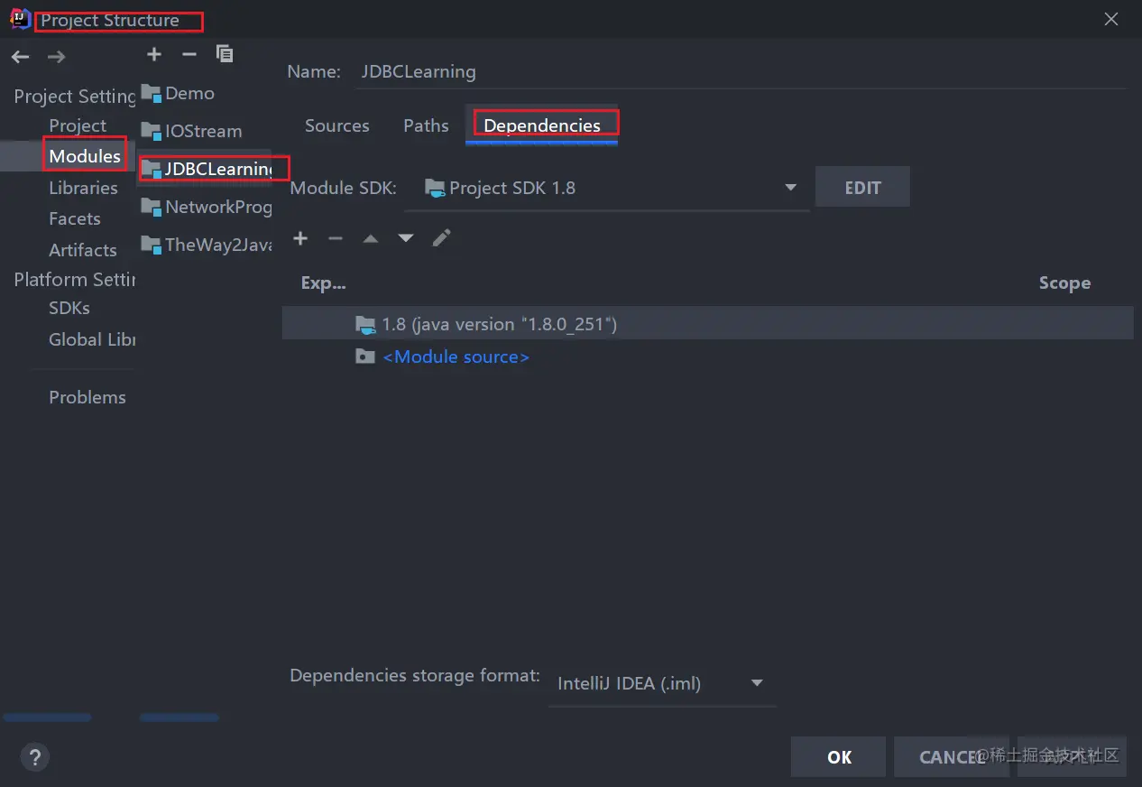This screenshot has width=1142, height=787.
Task: Open the Module SDK dropdown
Action: pyautogui.click(x=790, y=188)
